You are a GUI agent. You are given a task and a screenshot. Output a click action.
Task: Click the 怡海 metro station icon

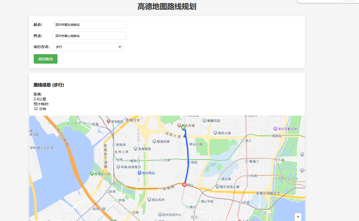tap(130, 212)
